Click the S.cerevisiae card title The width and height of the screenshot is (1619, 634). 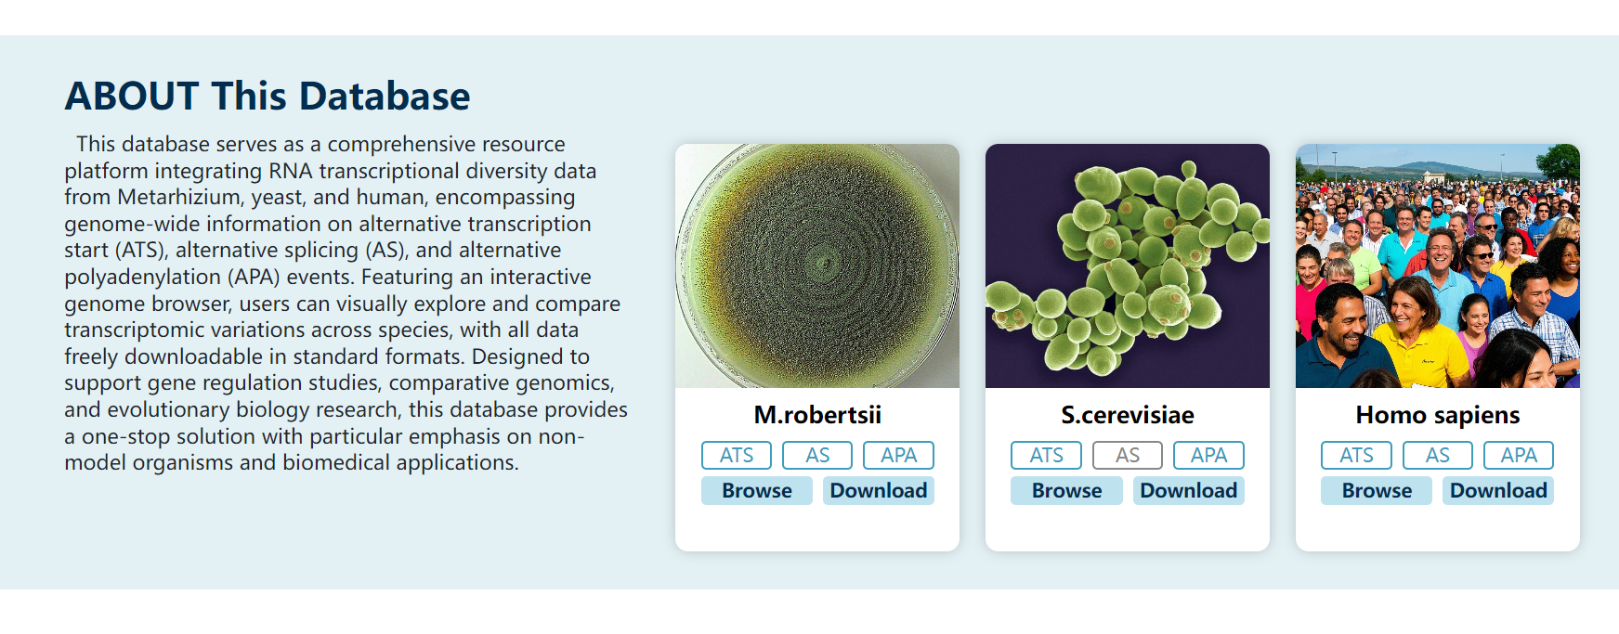pos(1128,415)
